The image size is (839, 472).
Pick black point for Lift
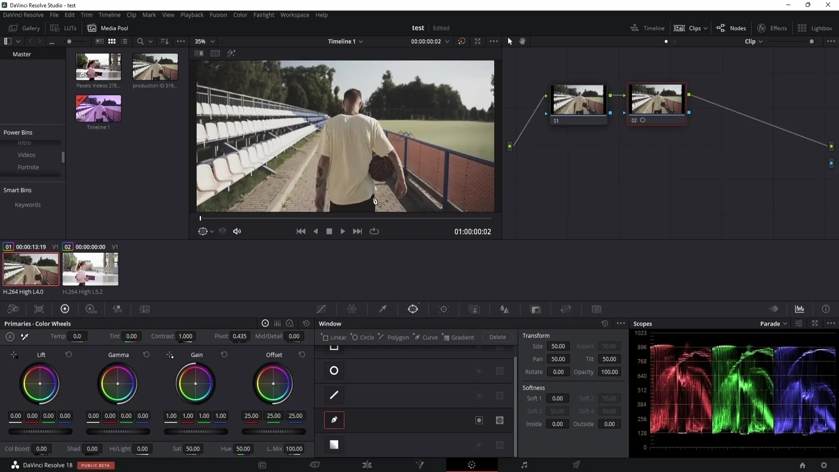14,355
